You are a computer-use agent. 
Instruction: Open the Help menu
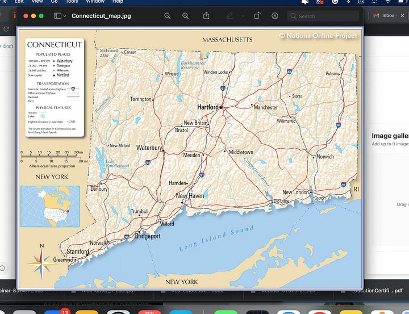(x=118, y=1)
